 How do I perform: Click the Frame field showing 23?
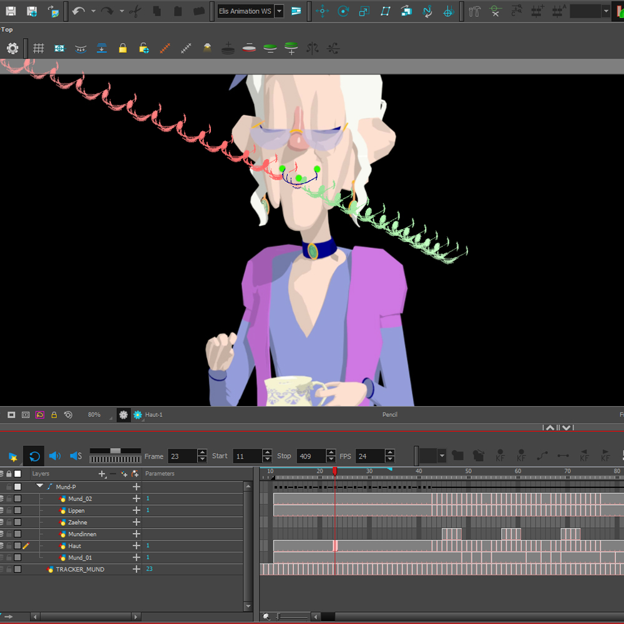[183, 456]
